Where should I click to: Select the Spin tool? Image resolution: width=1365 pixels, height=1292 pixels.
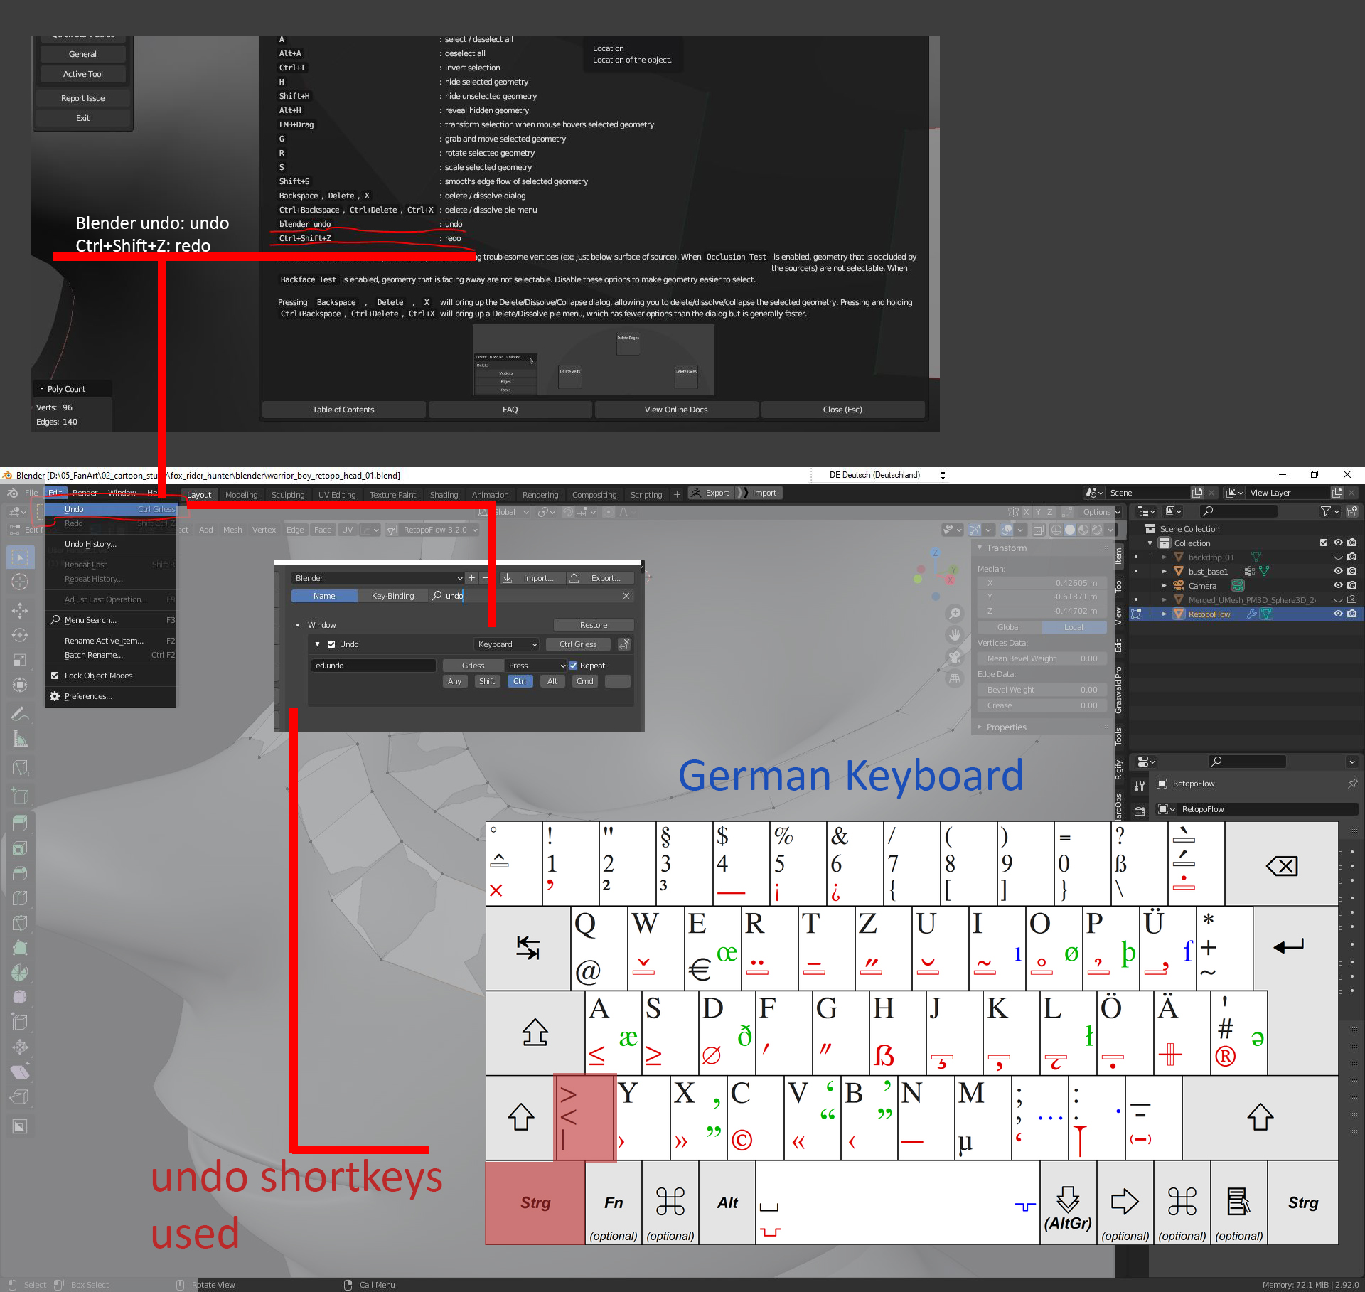coord(20,973)
